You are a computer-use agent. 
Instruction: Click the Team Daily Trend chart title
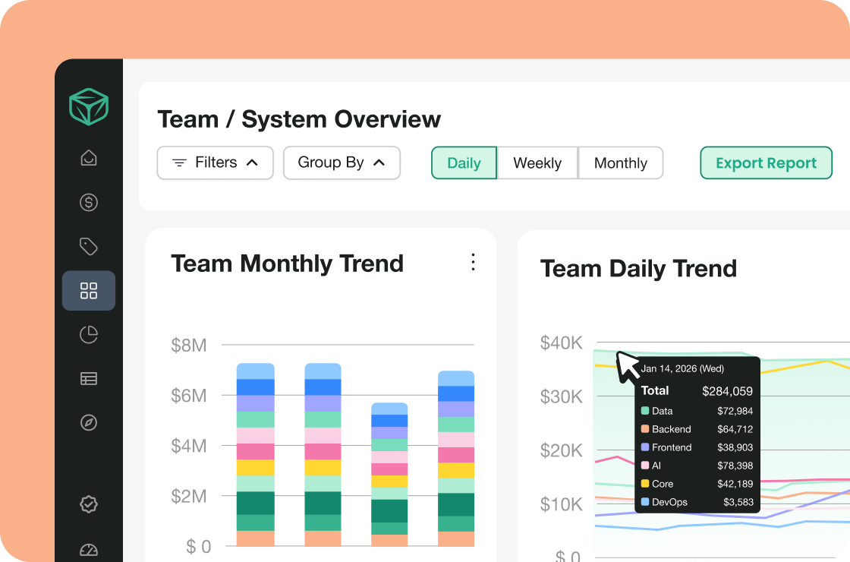[x=638, y=269]
